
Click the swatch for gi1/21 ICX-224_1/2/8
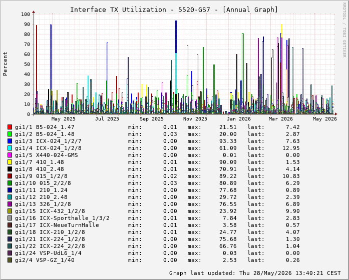click(10, 239)
